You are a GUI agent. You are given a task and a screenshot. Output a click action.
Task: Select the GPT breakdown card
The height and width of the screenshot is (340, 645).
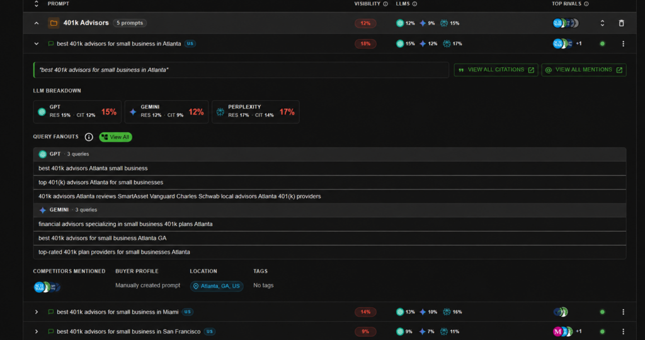77,112
